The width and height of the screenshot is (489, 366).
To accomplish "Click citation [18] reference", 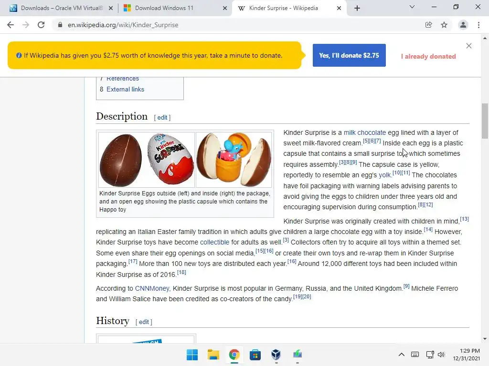I will point(181,272).
